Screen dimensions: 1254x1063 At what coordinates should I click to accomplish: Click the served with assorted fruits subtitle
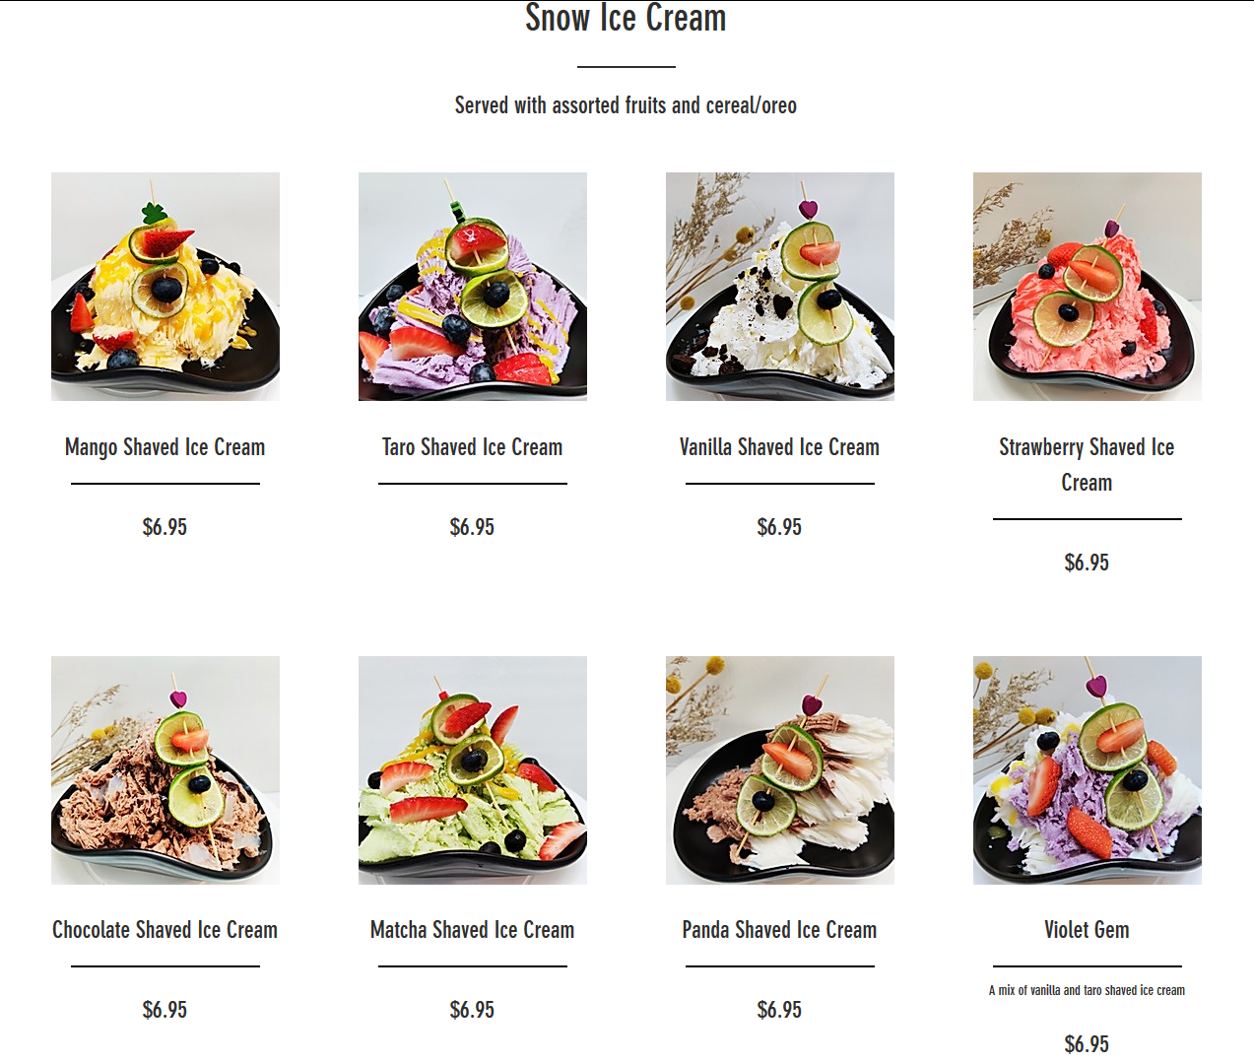point(626,105)
